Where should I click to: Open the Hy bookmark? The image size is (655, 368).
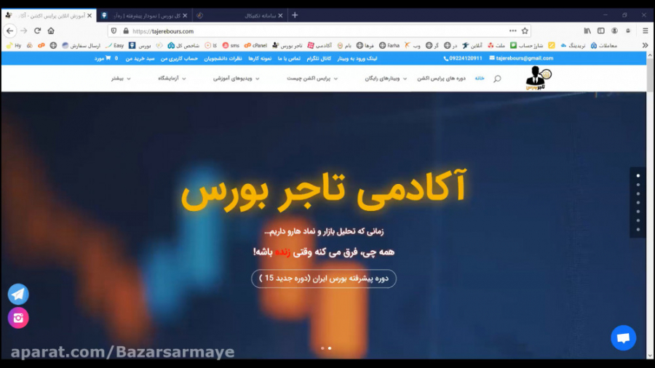coord(14,46)
